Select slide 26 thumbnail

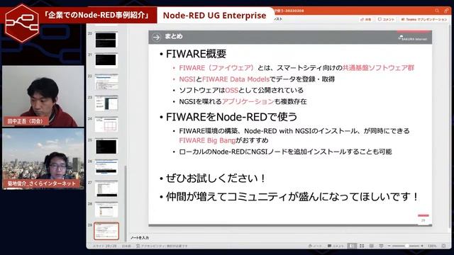pyautogui.click(x=106, y=167)
